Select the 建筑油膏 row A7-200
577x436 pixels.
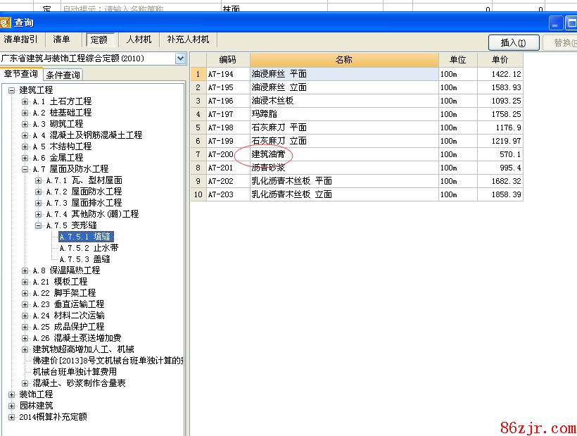click(269, 154)
